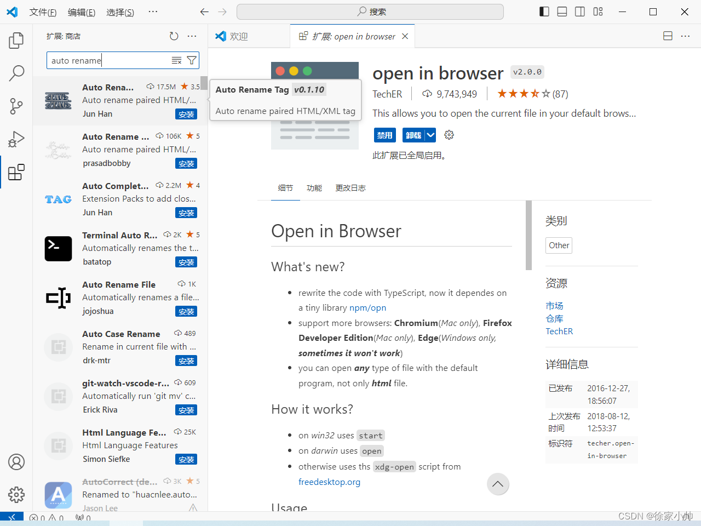
Task: Open the freedesktop.org link
Action: pos(329,482)
